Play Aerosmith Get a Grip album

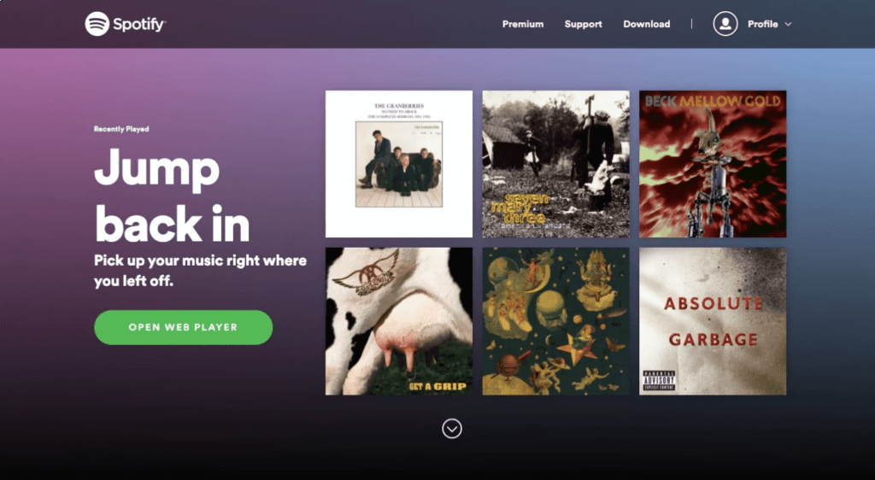click(x=399, y=321)
